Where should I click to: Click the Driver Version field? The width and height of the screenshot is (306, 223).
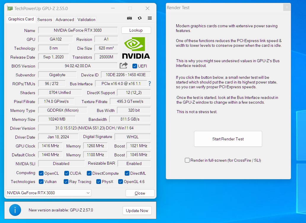coord(94,128)
